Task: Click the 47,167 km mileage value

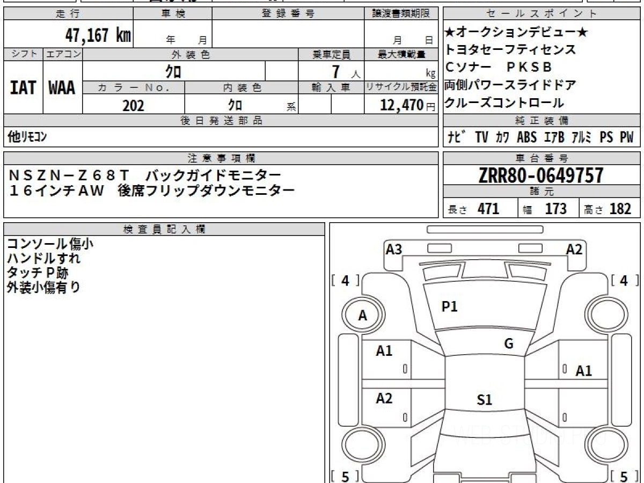Action: 98,35
